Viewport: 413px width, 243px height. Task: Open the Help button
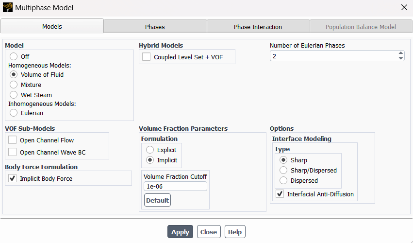point(235,232)
